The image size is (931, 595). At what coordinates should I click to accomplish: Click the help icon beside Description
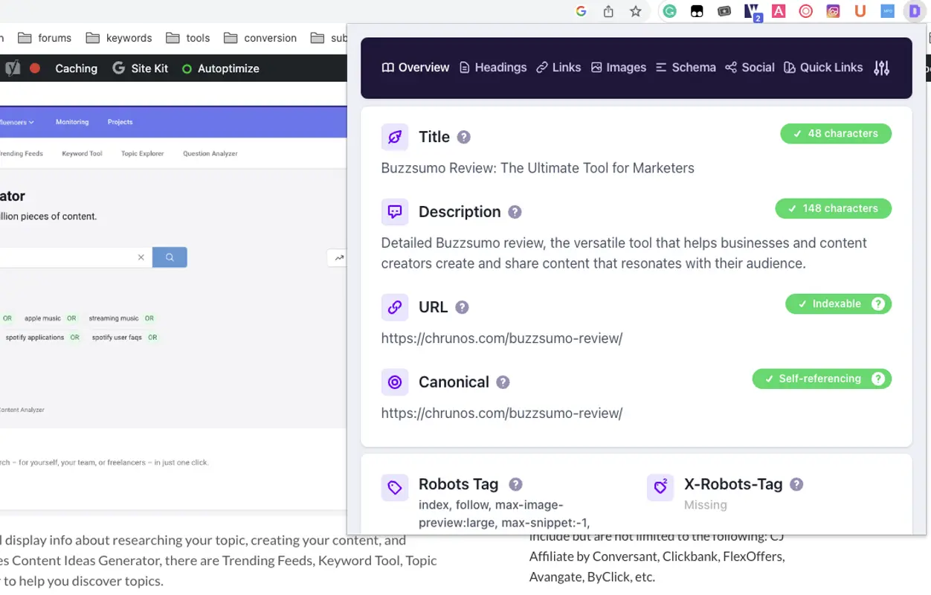coord(515,212)
